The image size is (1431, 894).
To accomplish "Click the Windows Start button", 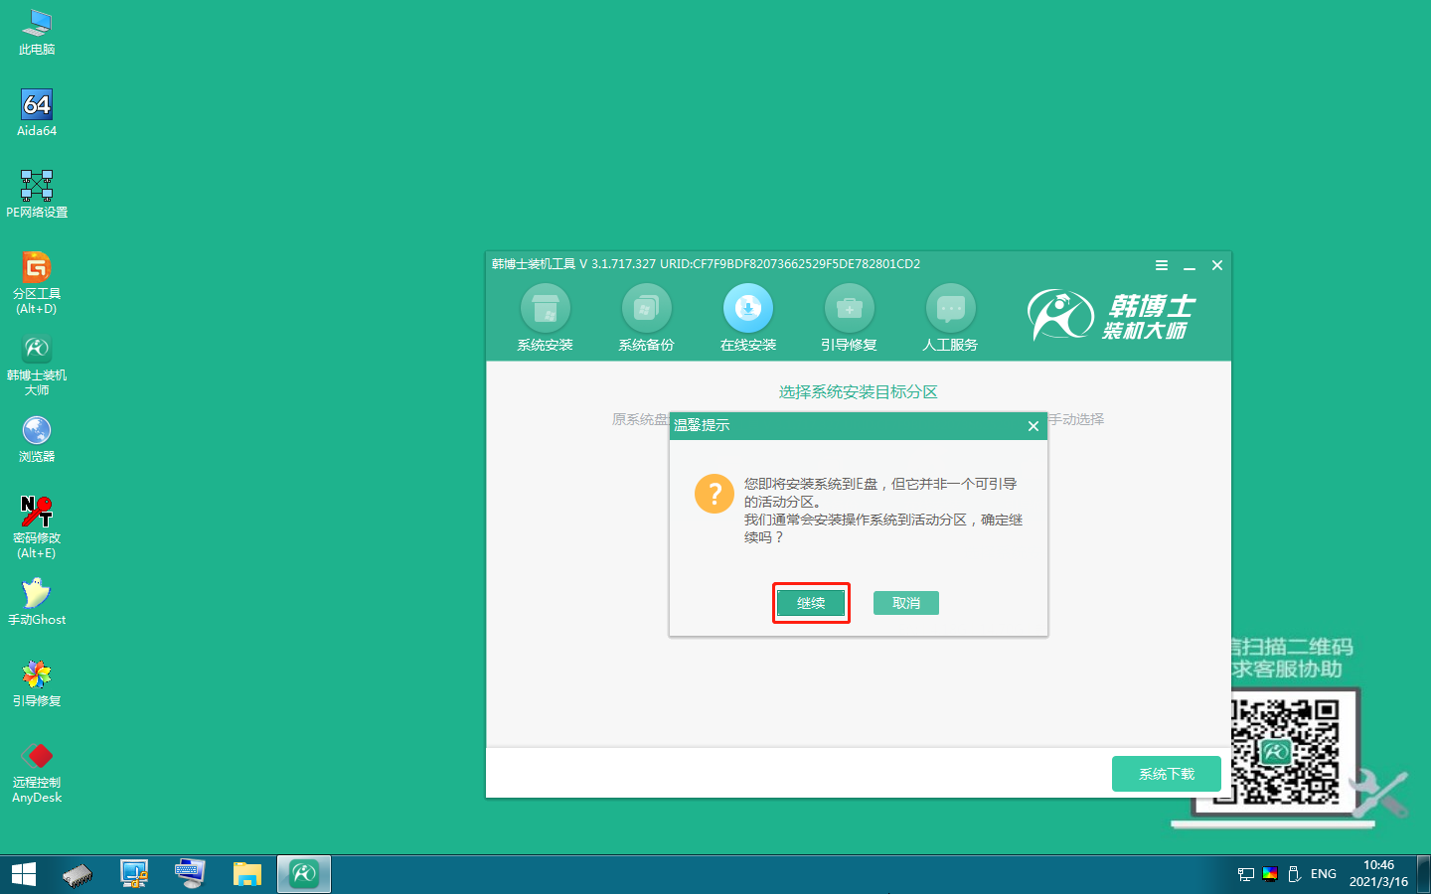I will click(23, 874).
